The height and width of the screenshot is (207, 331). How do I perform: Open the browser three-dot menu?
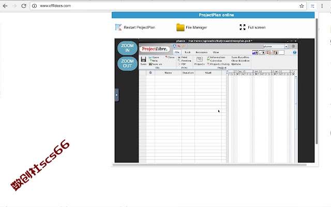click(322, 6)
